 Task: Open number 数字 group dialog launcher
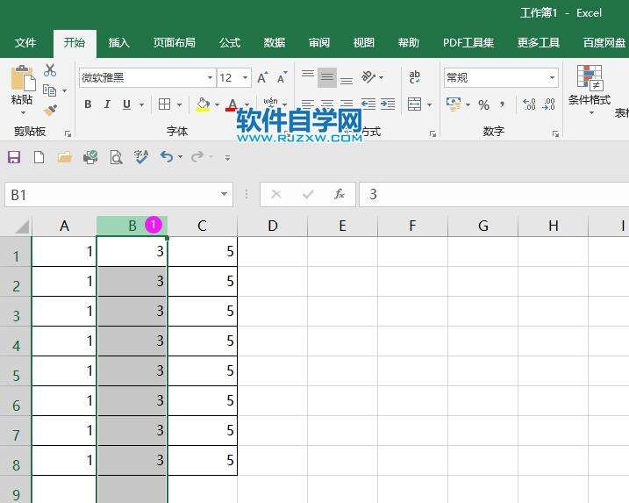555,134
